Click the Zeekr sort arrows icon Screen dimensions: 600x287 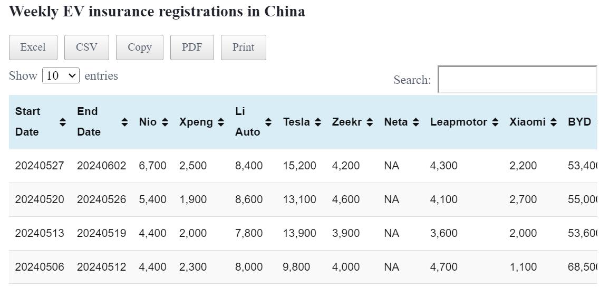(x=370, y=122)
